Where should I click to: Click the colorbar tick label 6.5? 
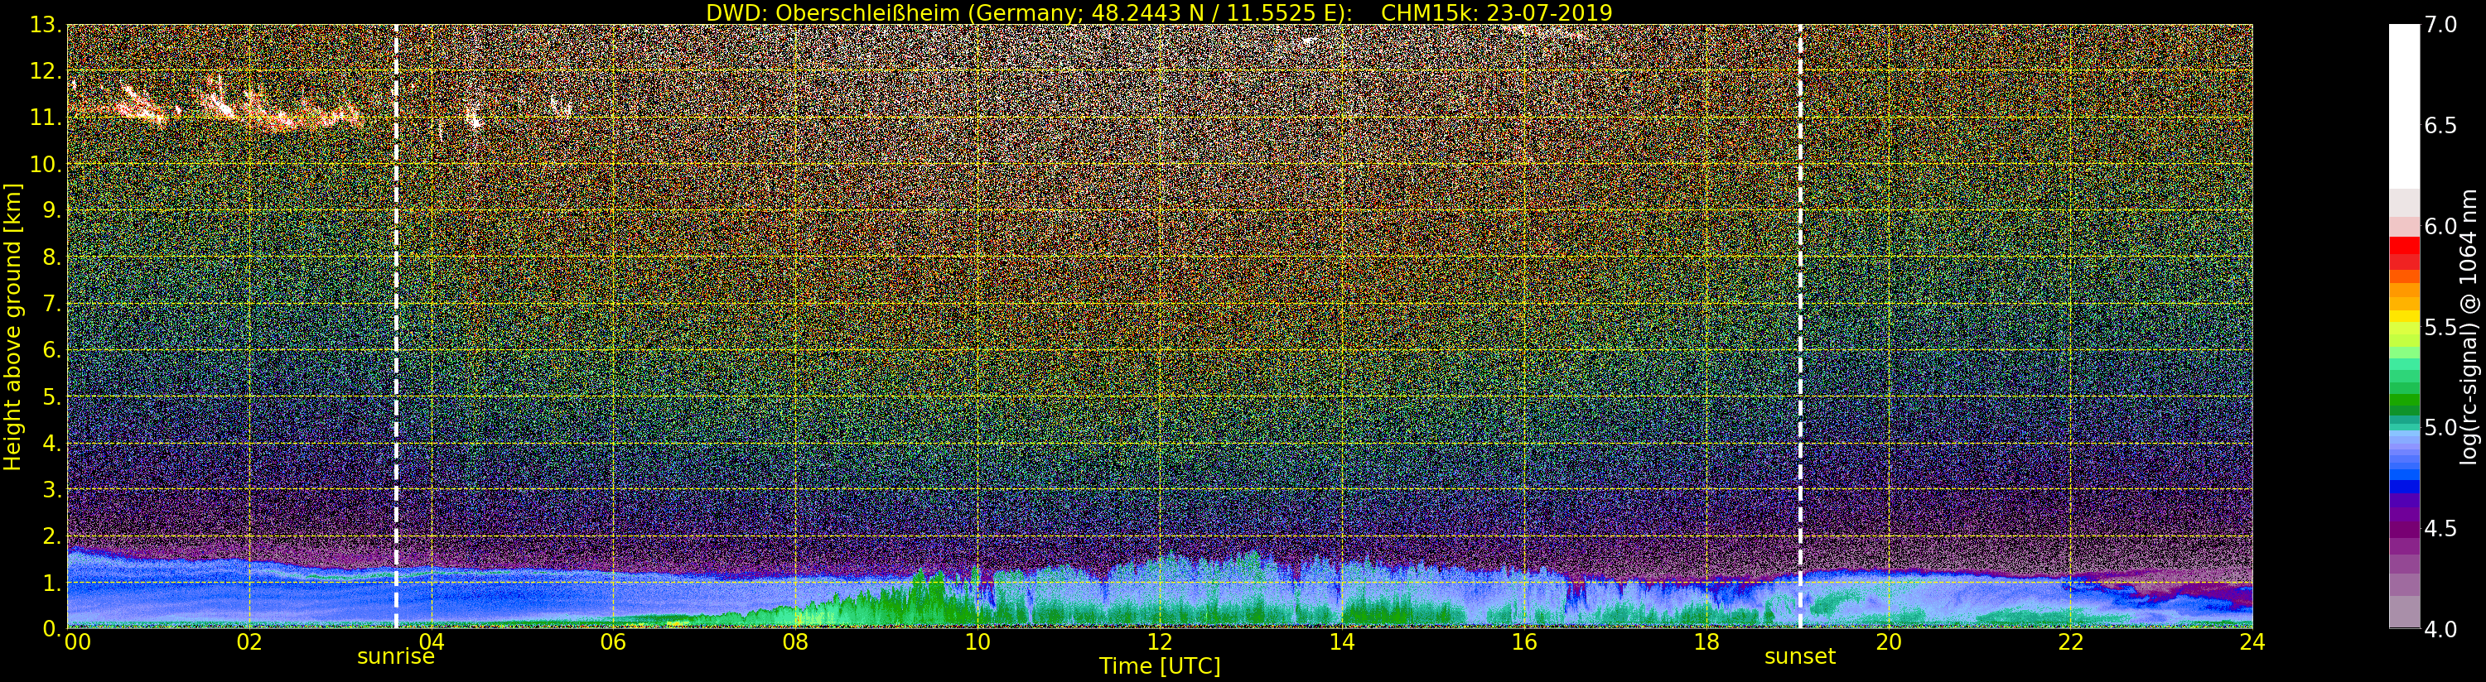click(2440, 126)
